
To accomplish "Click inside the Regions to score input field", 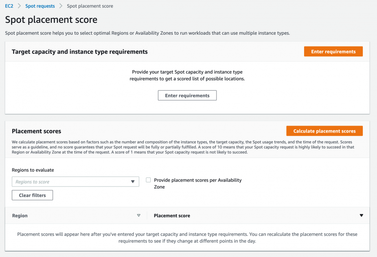I will coord(65,181).
